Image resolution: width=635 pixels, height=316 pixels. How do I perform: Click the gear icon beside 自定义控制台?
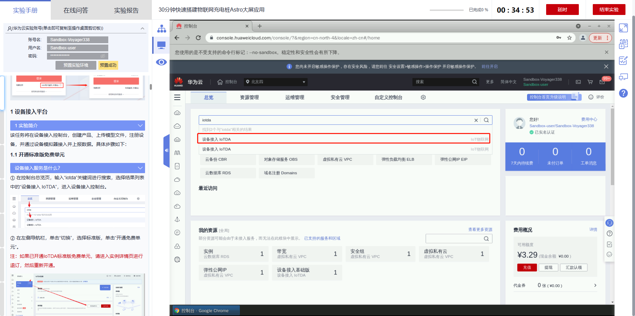click(x=423, y=97)
